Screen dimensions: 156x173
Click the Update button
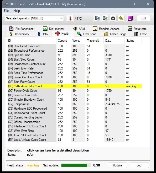[117, 165]
